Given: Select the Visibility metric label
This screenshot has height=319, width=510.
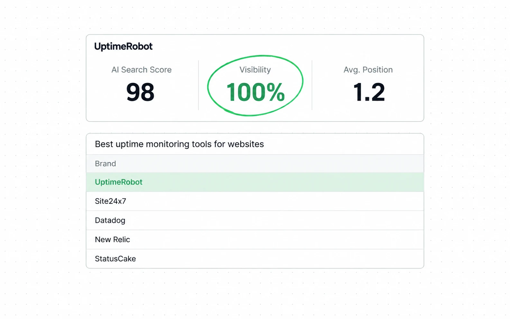Looking at the screenshot, I should pyautogui.click(x=255, y=70).
